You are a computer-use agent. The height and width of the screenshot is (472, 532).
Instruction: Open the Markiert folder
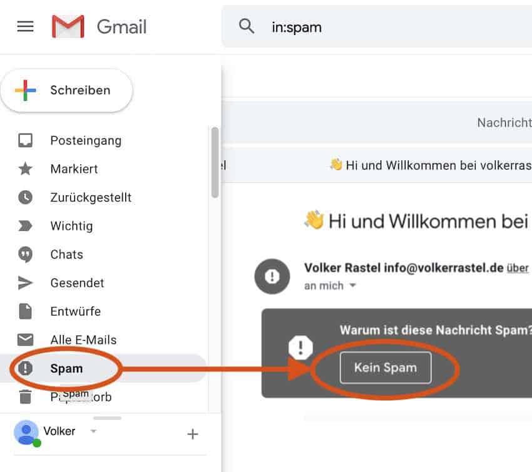(x=74, y=169)
